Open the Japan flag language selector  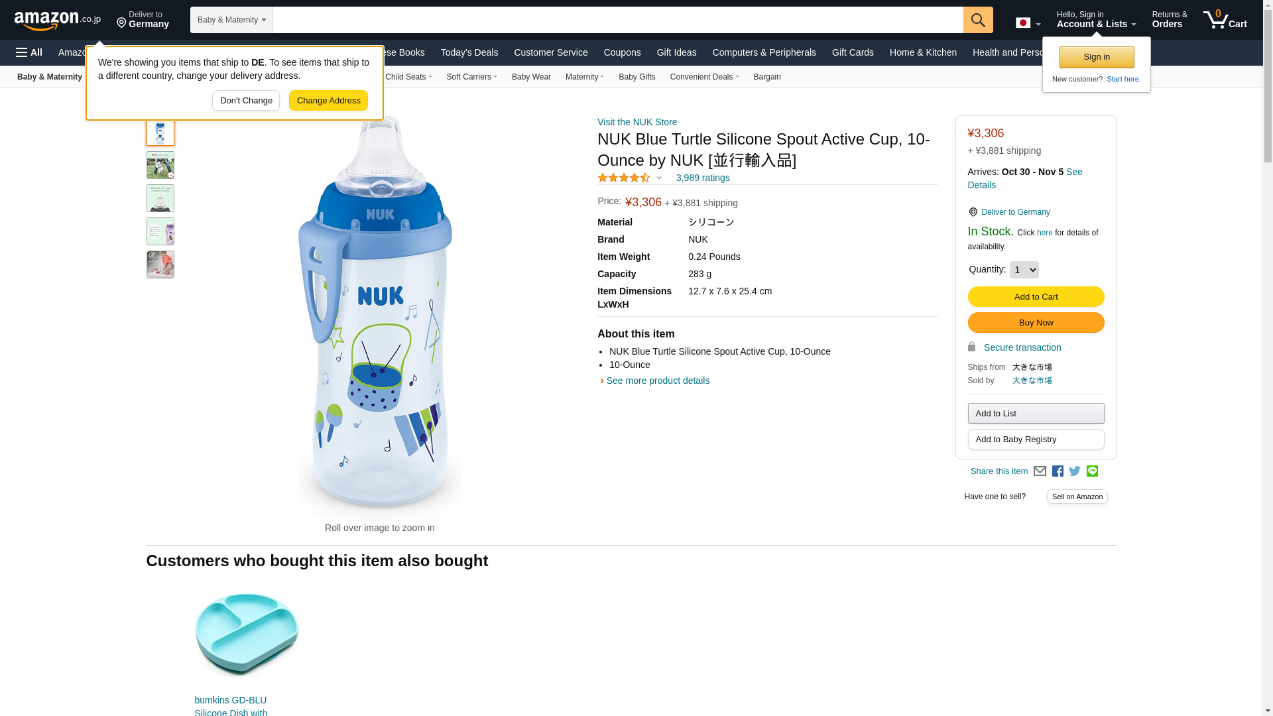click(x=1028, y=23)
